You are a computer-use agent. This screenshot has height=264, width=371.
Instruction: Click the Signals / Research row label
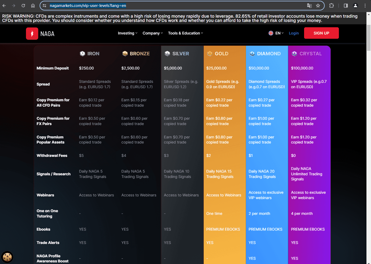click(x=54, y=174)
